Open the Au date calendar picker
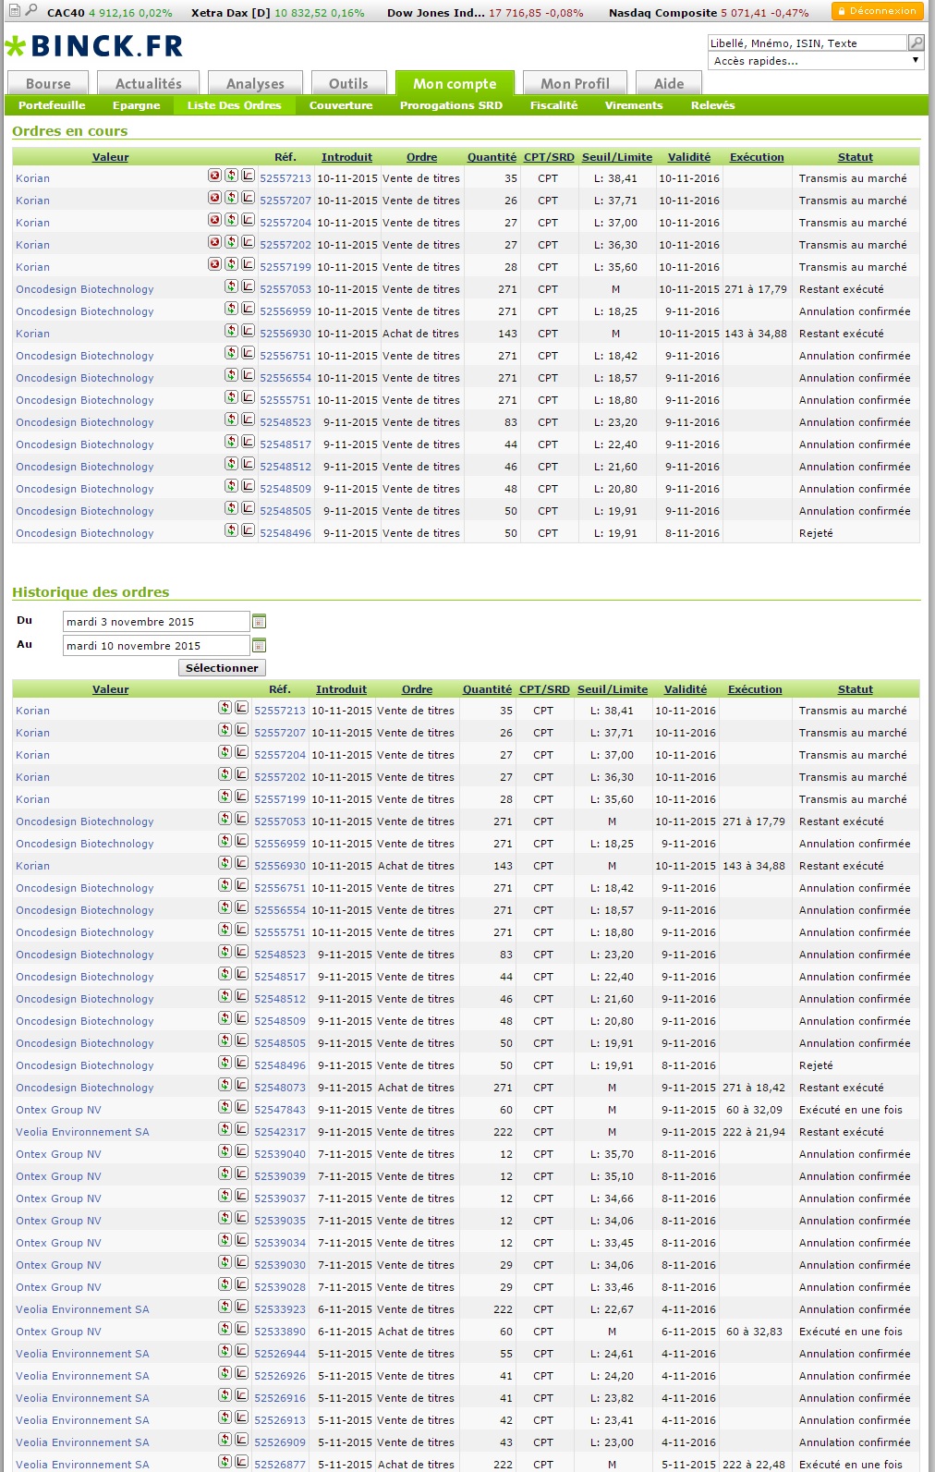This screenshot has width=935, height=1472. (259, 645)
